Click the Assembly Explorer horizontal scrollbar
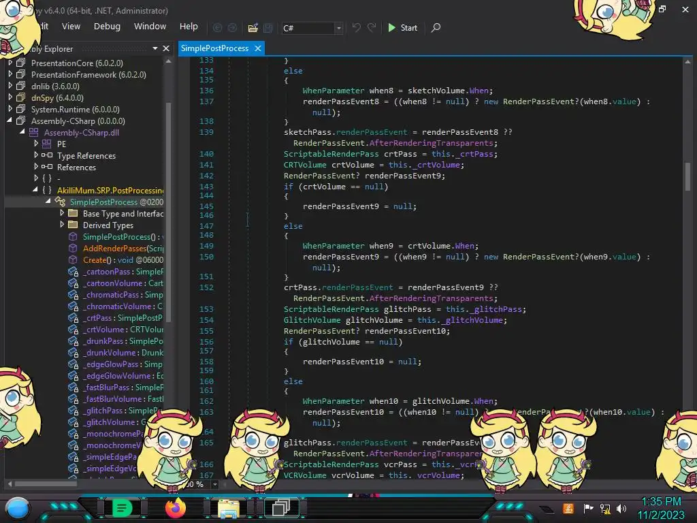This screenshot has width=697, height=523. click(x=46, y=484)
